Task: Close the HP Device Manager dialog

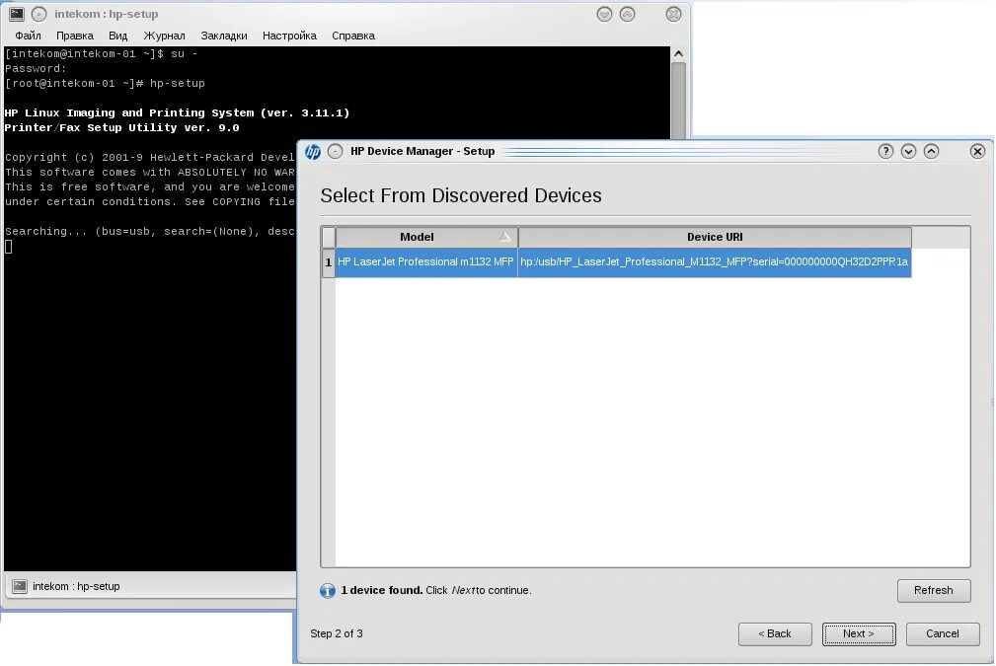Action: coord(977,151)
